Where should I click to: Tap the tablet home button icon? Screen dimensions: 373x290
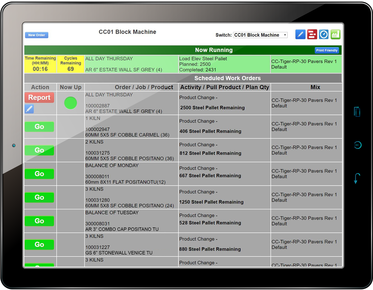(358, 145)
